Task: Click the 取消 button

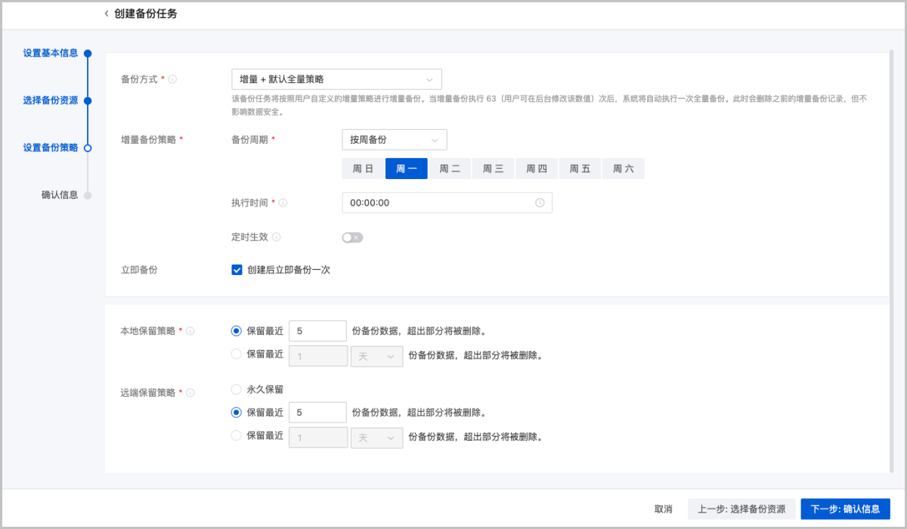Action: [x=664, y=509]
